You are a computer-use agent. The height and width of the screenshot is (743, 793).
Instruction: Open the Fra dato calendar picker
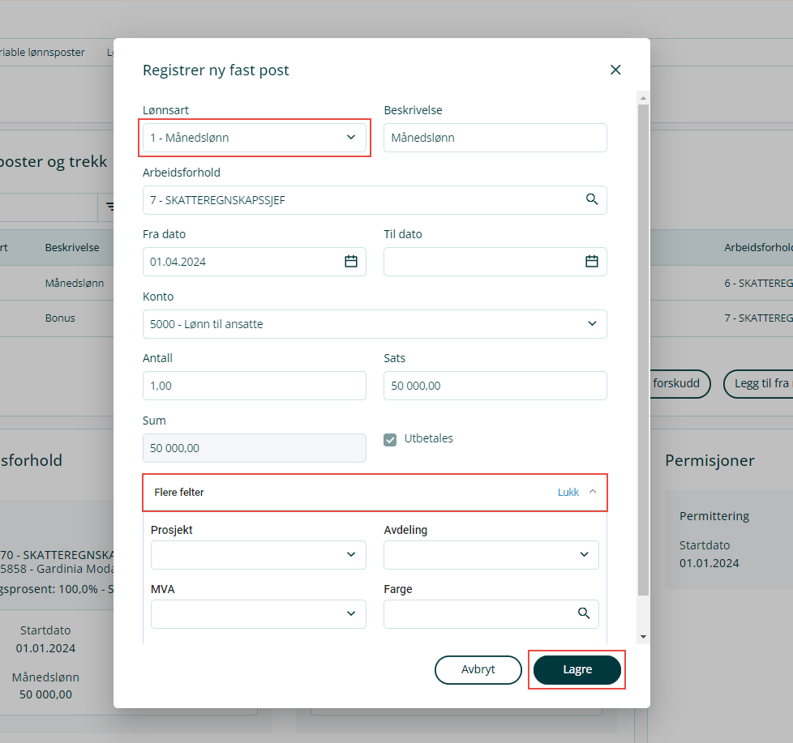coord(351,261)
